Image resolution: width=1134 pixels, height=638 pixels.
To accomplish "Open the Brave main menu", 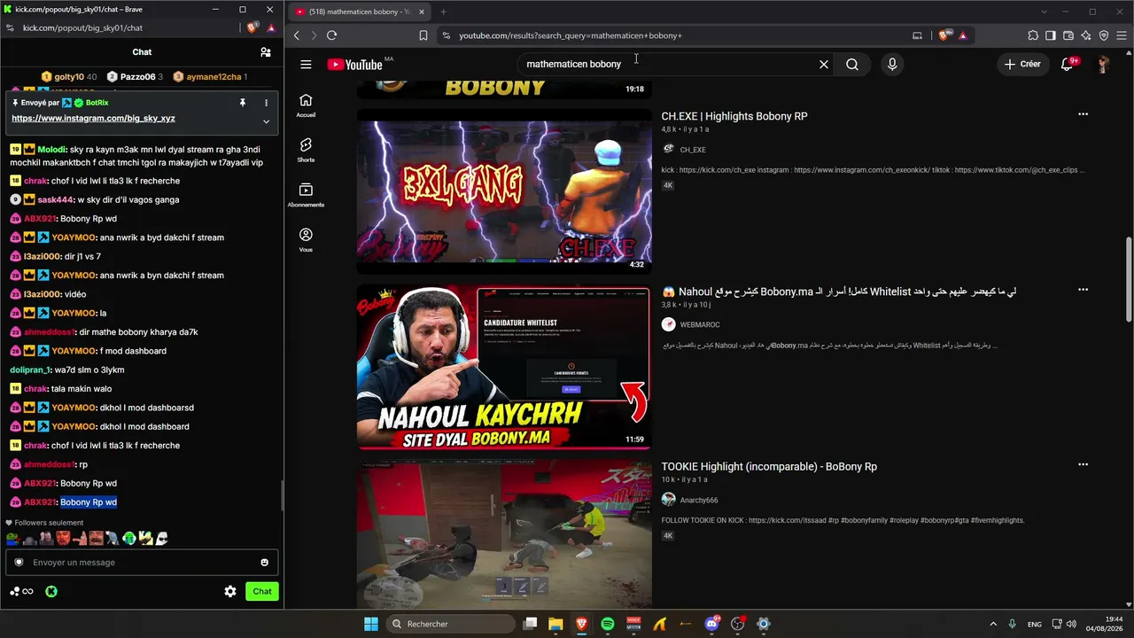I will pyautogui.click(x=1121, y=35).
